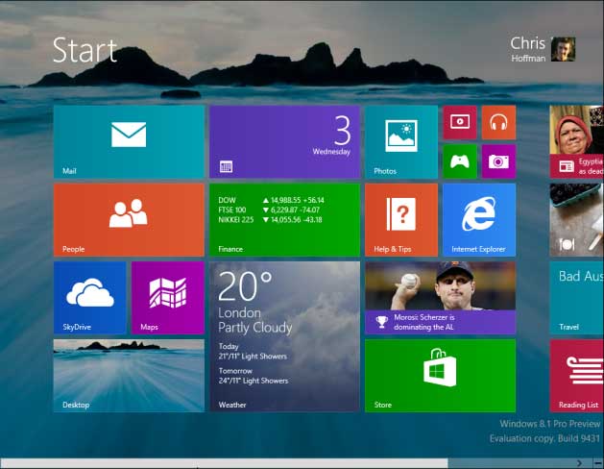This screenshot has height=469, width=604.
Task: Open the Mail tile
Action: tap(129, 142)
